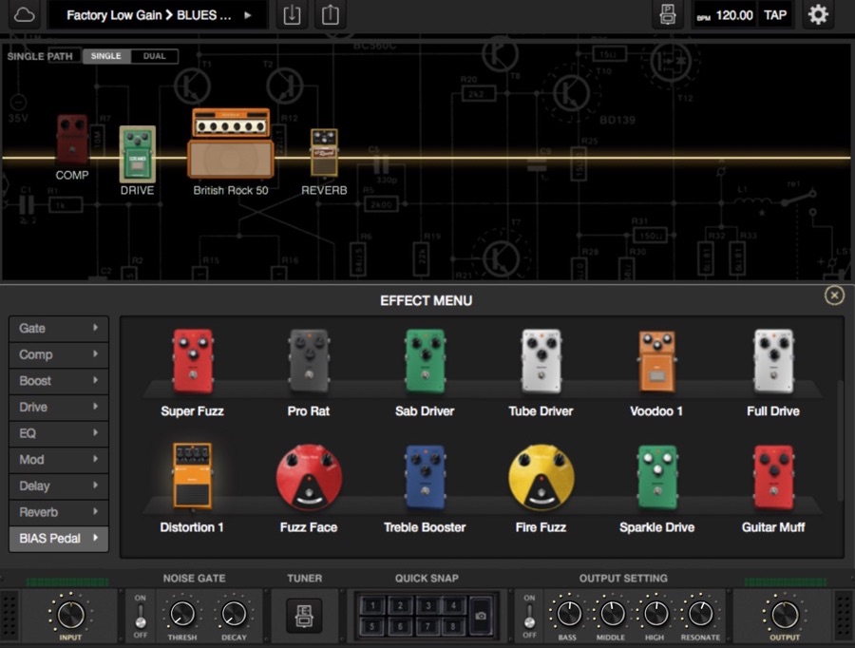The image size is (855, 648).
Task: Expand the Gate effect category
Action: 58,329
